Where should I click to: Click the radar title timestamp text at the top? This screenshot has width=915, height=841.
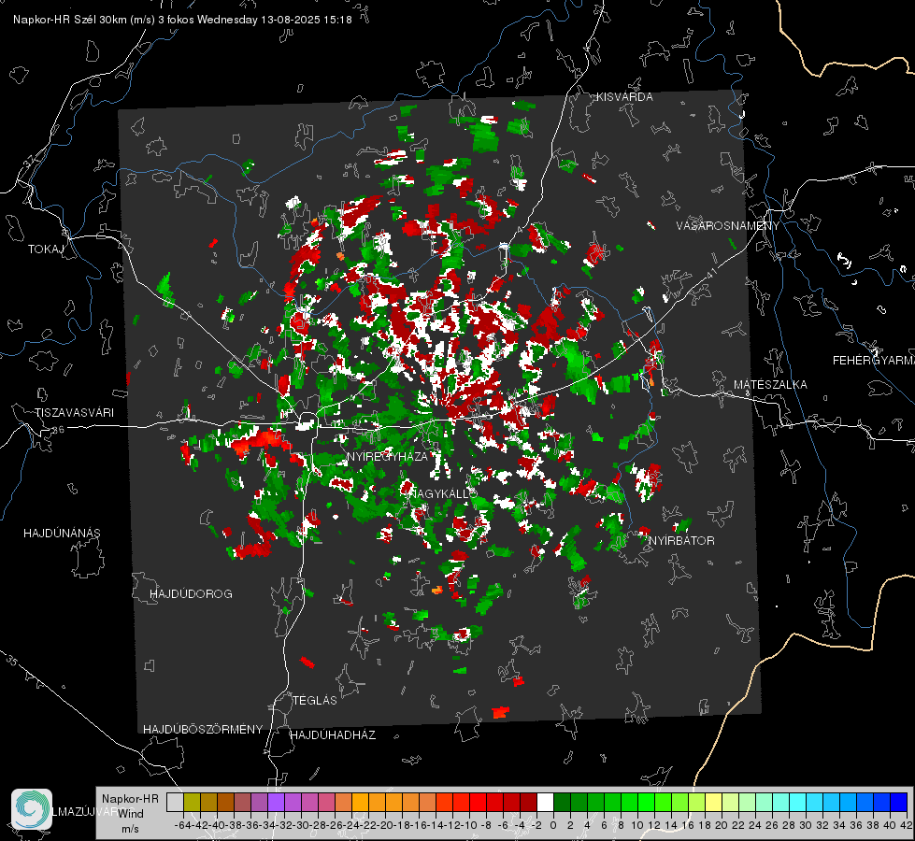[182, 20]
